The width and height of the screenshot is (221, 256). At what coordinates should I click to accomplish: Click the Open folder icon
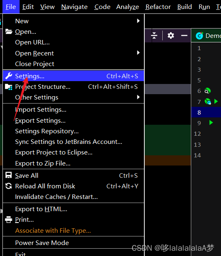pos(9,31)
